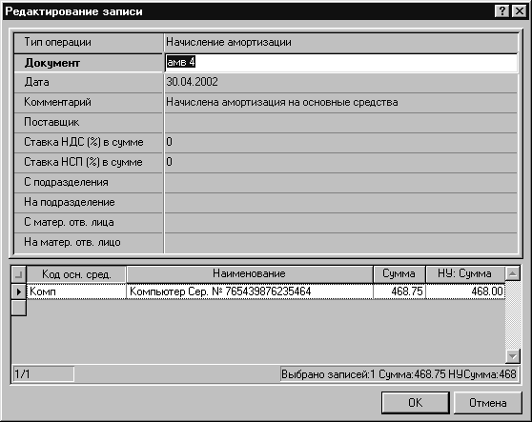
Task: Sort by Наименование column header
Action: [250, 274]
